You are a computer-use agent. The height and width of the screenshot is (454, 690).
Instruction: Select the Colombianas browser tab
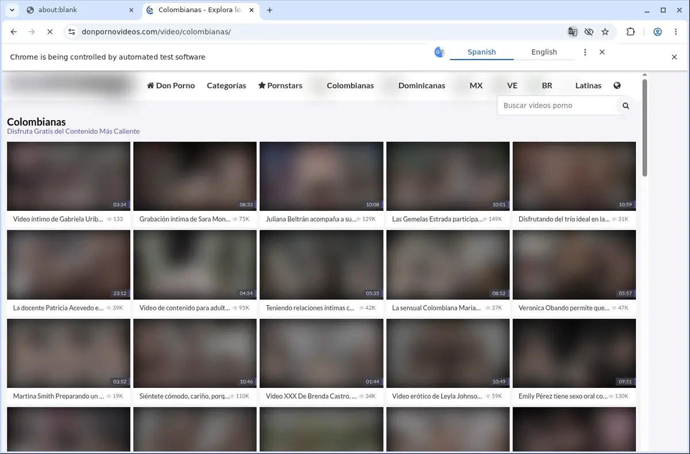[200, 10]
